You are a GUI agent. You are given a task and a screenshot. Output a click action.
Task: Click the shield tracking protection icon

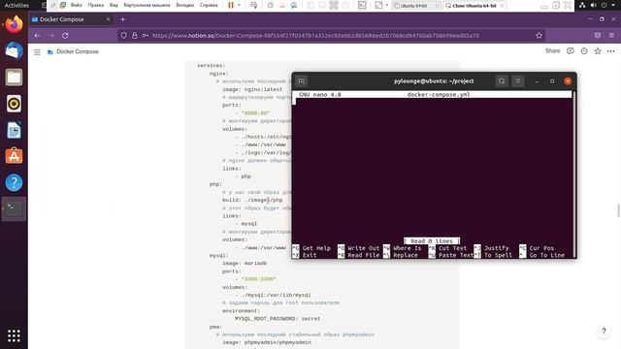coord(124,35)
